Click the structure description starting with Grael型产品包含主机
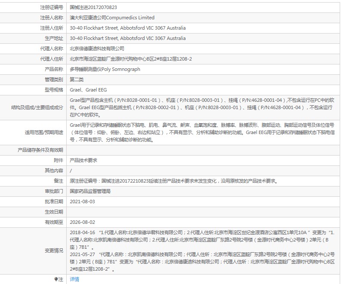The width and height of the screenshot is (341, 284). [x=202, y=107]
